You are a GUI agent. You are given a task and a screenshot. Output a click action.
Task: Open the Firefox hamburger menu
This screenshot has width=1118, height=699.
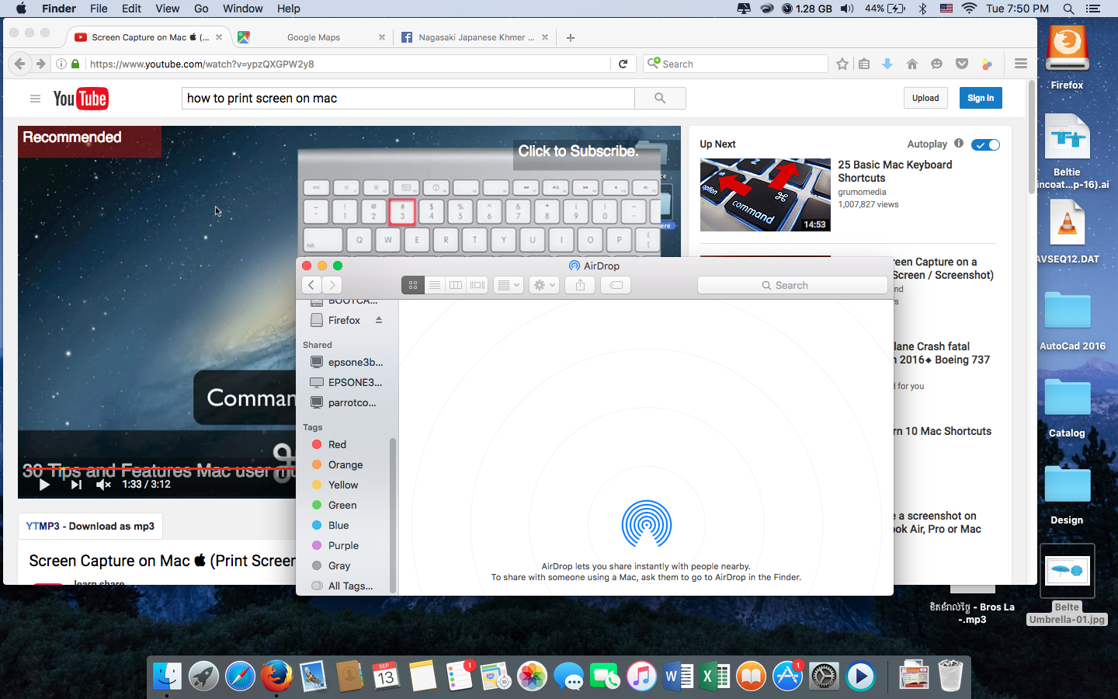[x=1021, y=64]
